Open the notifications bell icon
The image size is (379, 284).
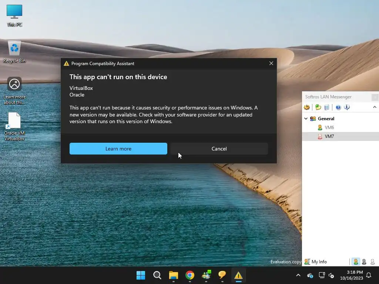(369, 275)
